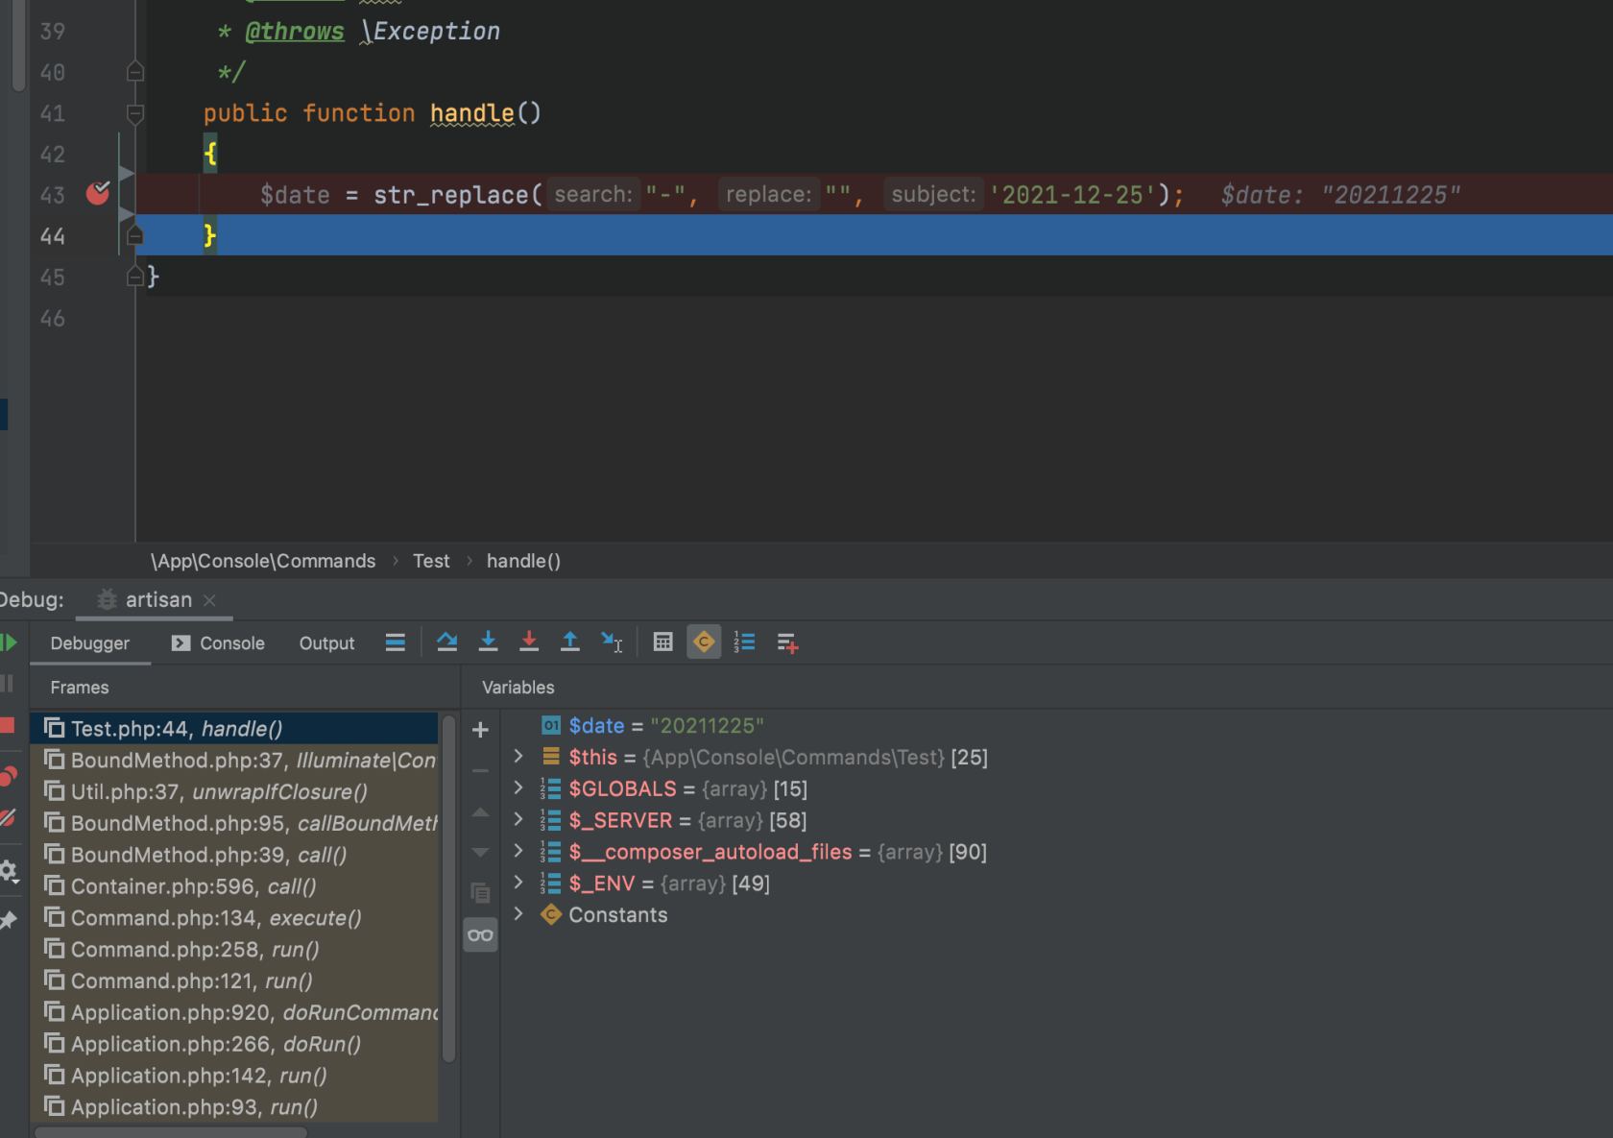Select frame Application.php:920
The height and width of the screenshot is (1138, 1613).
click(x=234, y=1012)
